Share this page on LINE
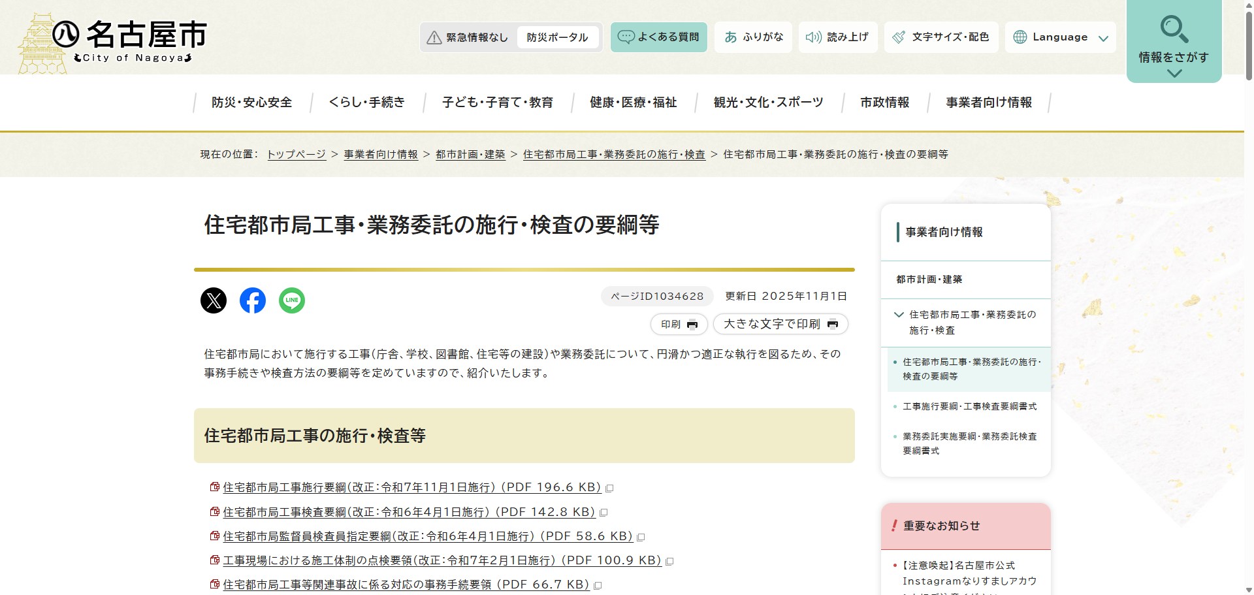This screenshot has height=595, width=1254. 292,300
